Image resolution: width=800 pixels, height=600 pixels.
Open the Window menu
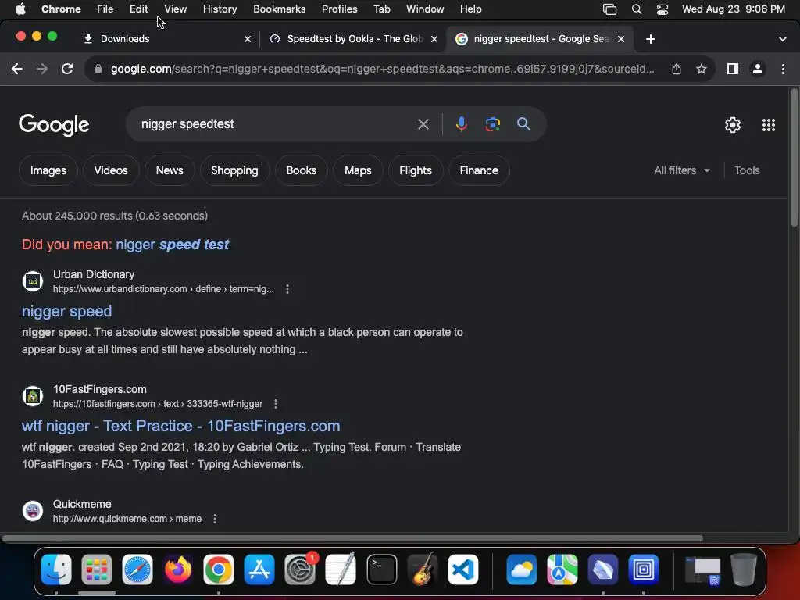425,9
